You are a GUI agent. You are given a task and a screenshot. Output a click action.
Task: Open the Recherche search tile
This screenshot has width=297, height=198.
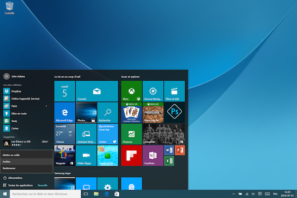pos(107,112)
